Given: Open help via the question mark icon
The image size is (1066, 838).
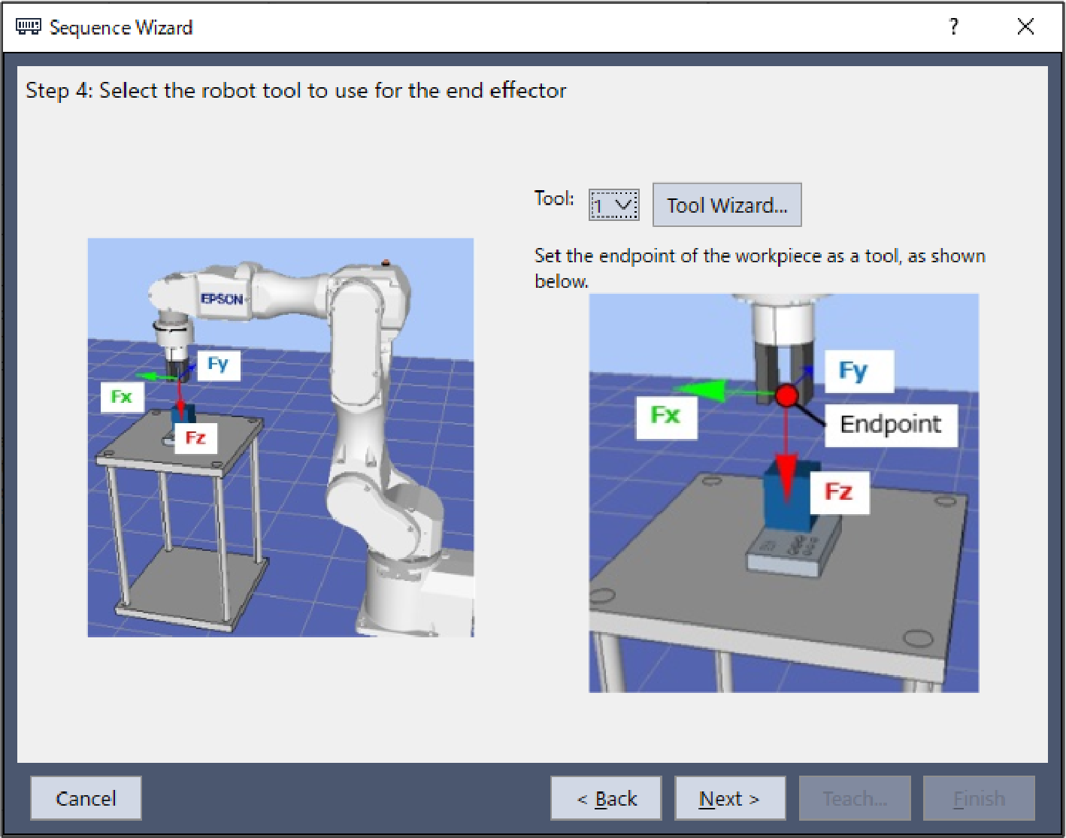Looking at the screenshot, I should 953,28.
